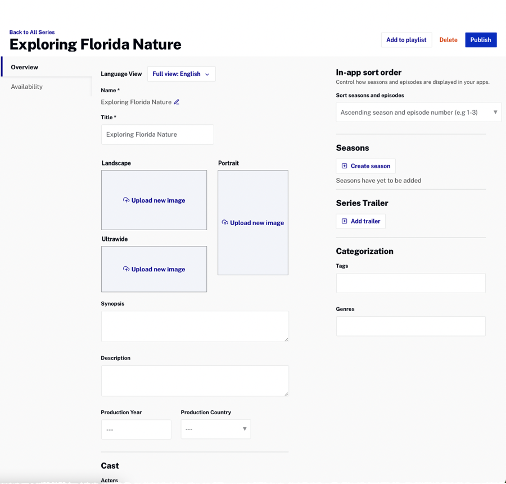The height and width of the screenshot is (484, 506).
Task: Click into the Title text field
Action: coord(157,135)
